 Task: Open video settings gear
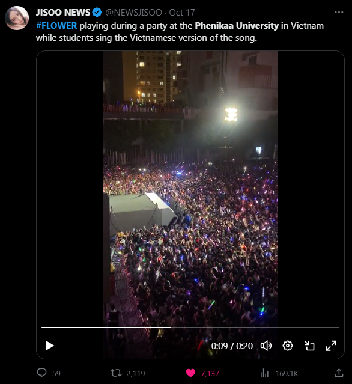click(x=288, y=346)
